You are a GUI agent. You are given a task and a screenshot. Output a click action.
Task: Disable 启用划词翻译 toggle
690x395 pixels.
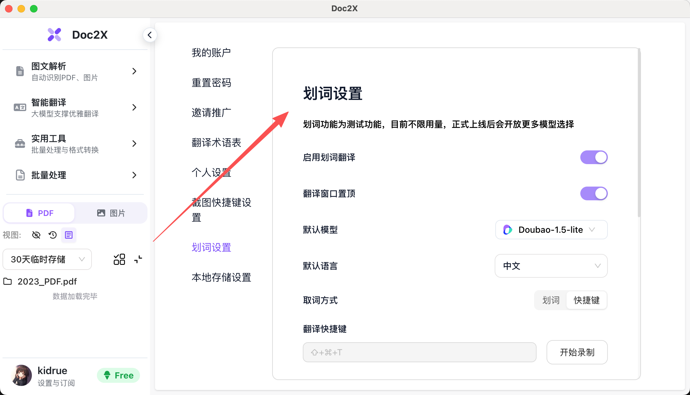pos(593,157)
